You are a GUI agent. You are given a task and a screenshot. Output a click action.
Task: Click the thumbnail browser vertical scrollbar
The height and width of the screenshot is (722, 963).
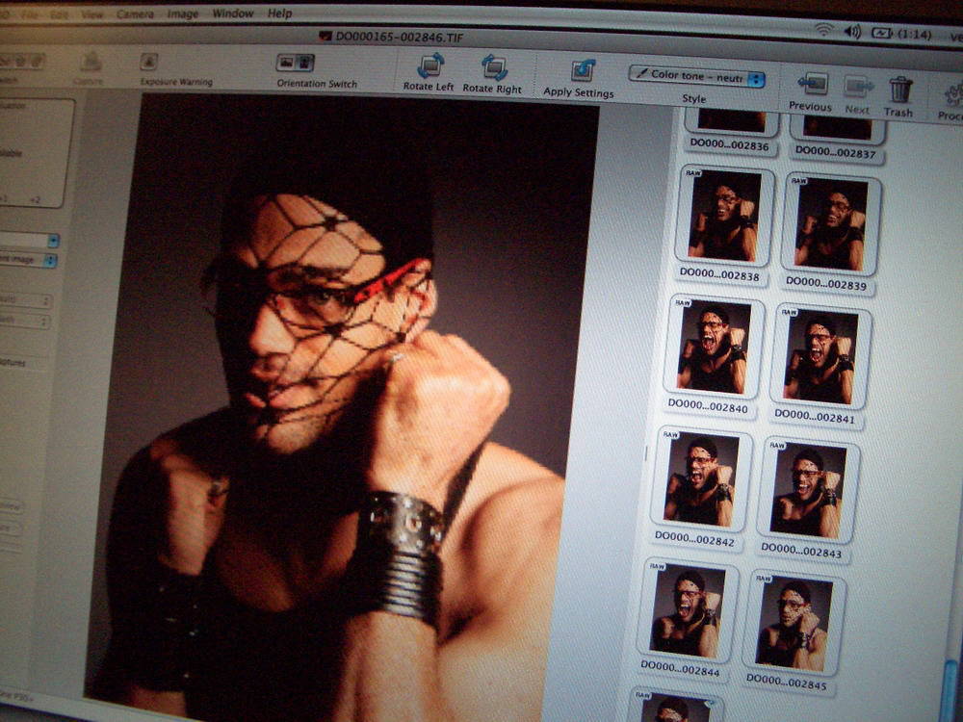click(x=951, y=674)
